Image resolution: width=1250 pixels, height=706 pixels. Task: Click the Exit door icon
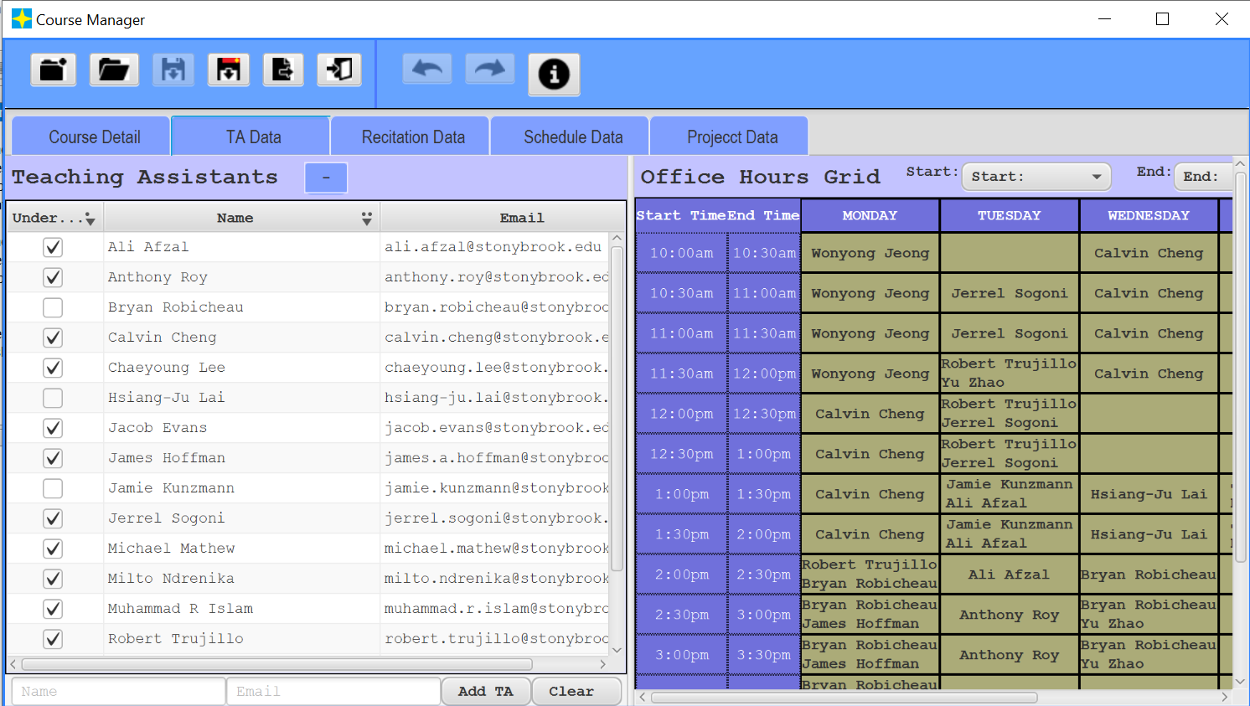pos(339,70)
